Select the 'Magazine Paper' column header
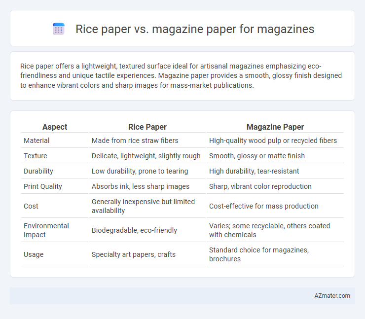Screen dimensions: 365x319 (x=275, y=127)
